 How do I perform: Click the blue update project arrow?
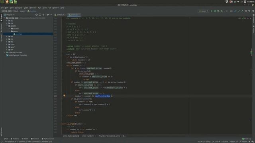tap(235, 11)
